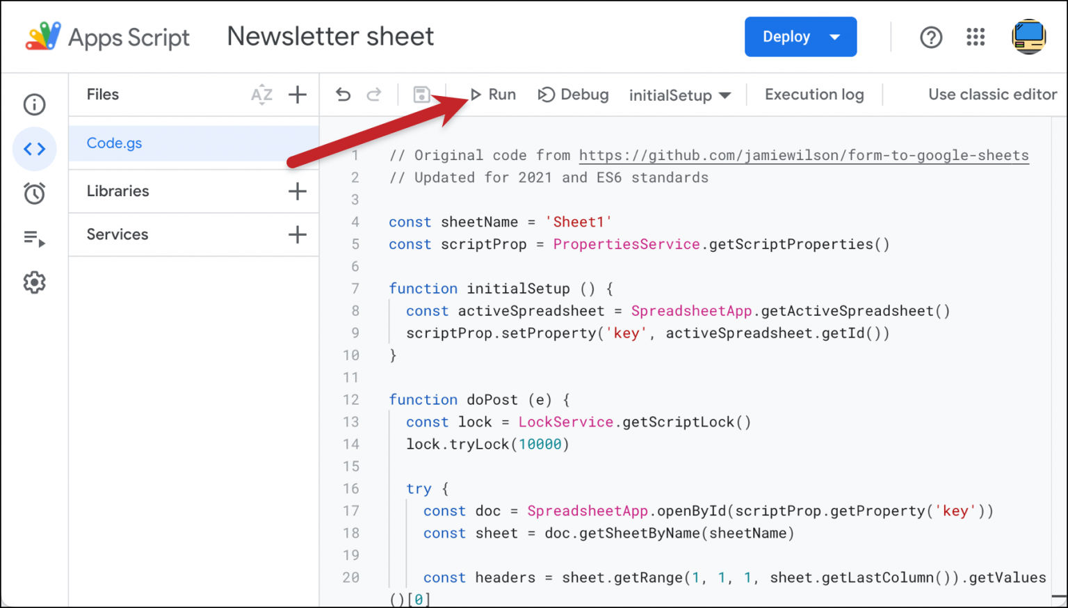The image size is (1068, 608).
Task: Click the profile avatar
Action: (x=1029, y=37)
